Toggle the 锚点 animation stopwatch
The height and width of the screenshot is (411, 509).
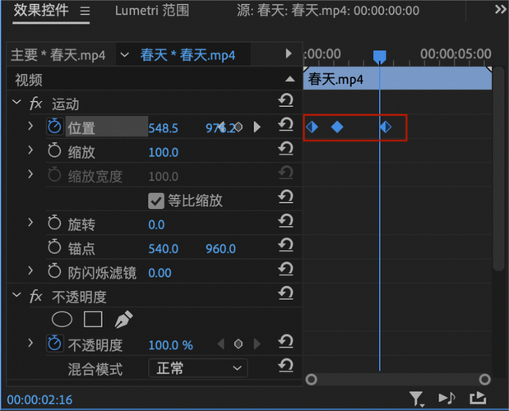[x=54, y=247]
